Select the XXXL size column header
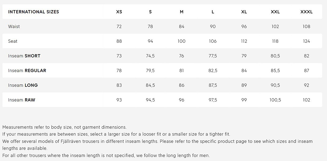Viewport: 327px width, 161px height. click(x=306, y=12)
